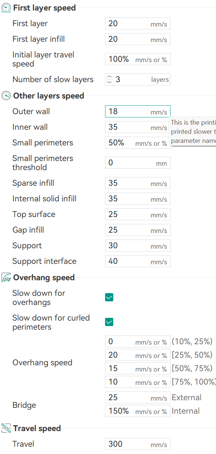The image size is (216, 454).
Task: Select the Top surface speed input
Action: (138, 214)
